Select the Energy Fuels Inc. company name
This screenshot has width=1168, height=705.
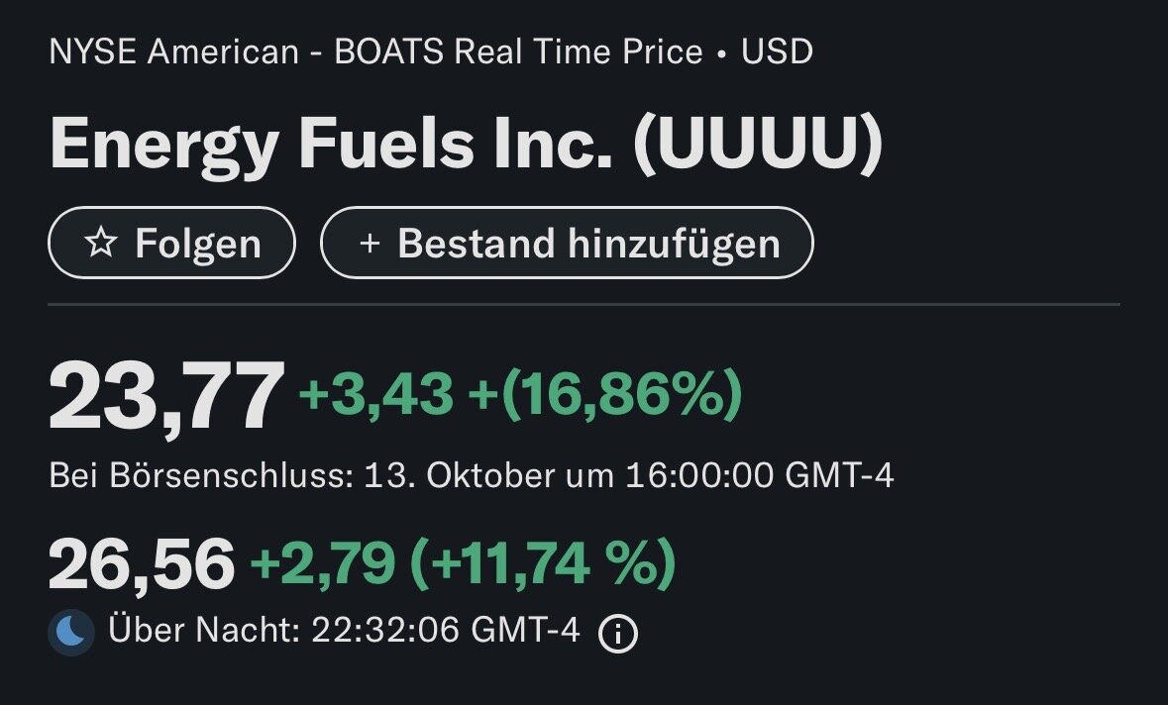pyautogui.click(x=331, y=144)
